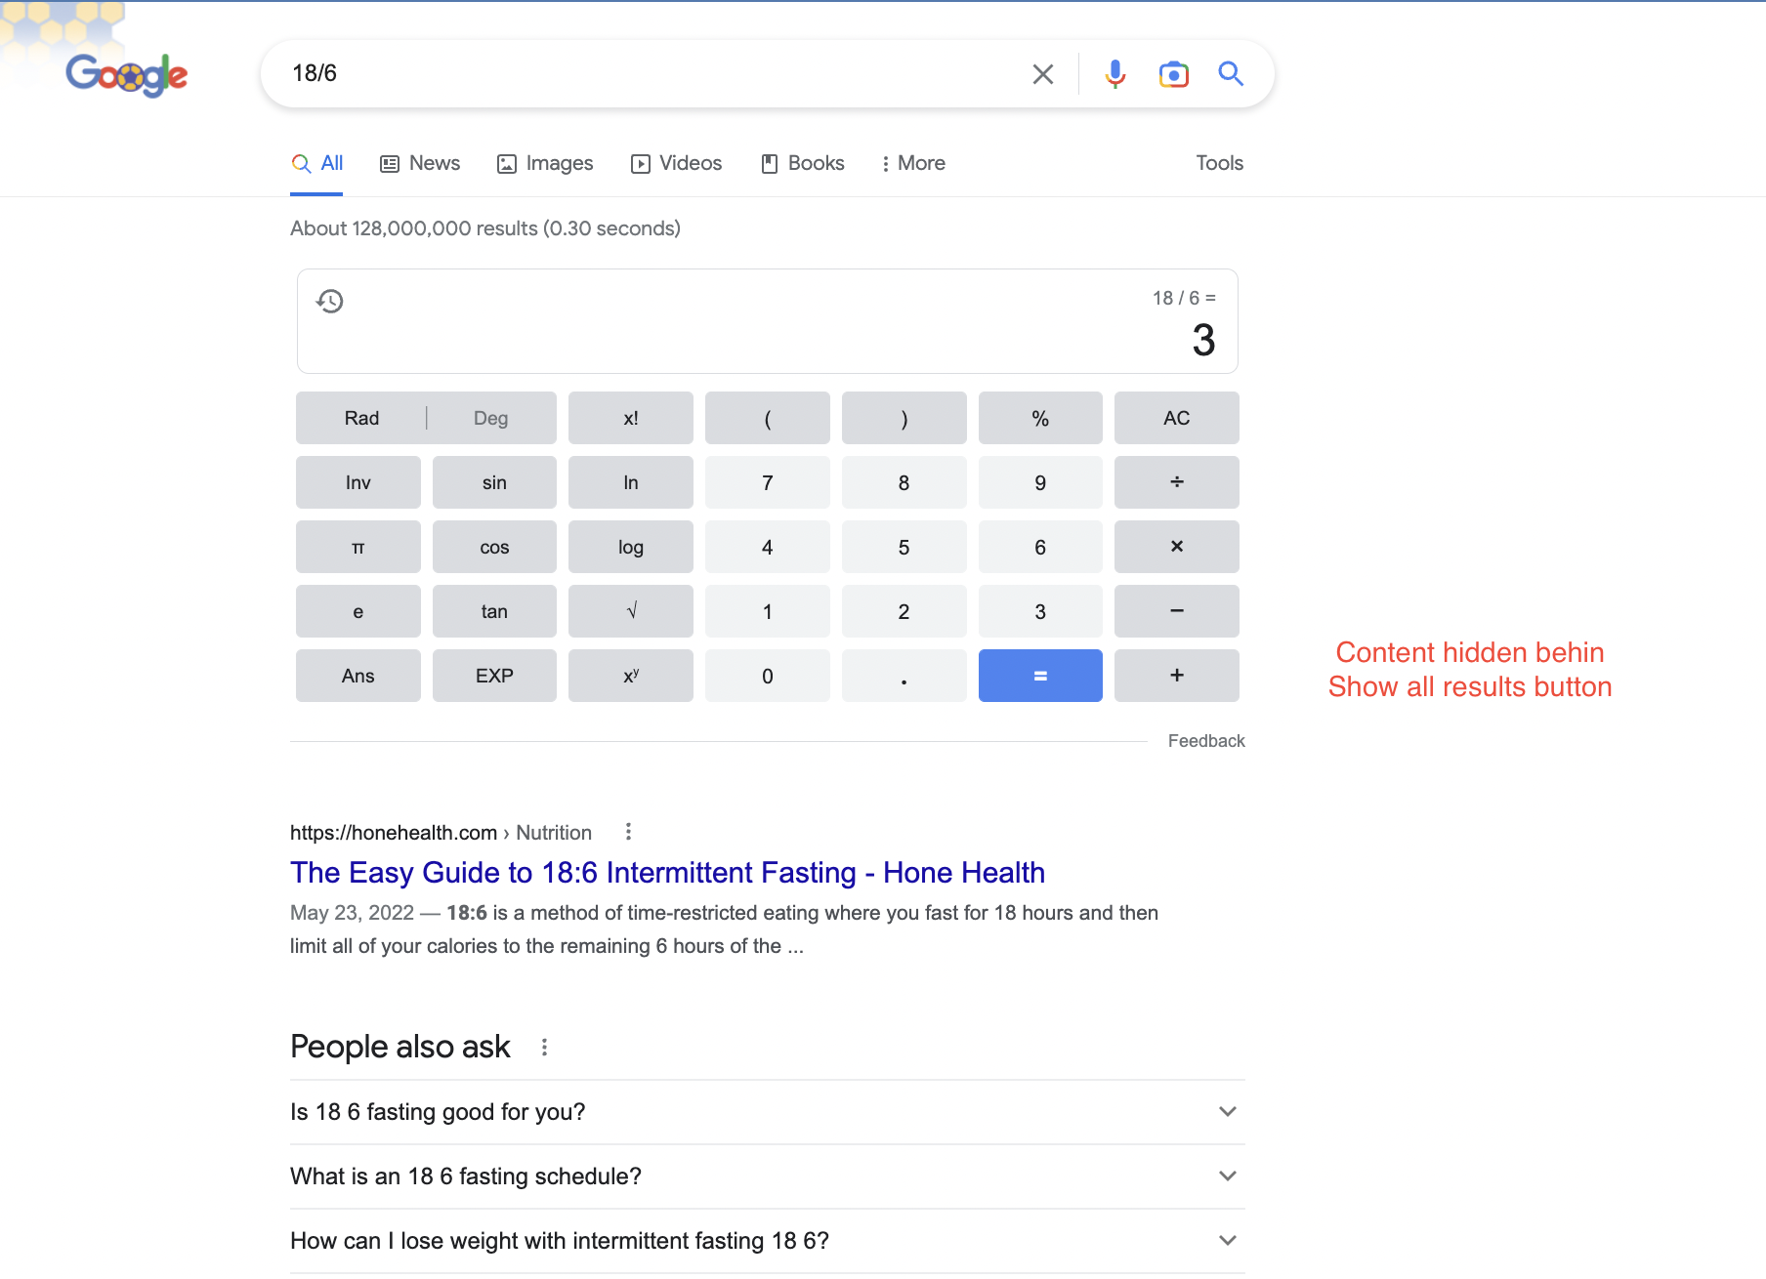Open search by image camera icon
Viewport: 1766px width, 1279px height.
coord(1173,73)
